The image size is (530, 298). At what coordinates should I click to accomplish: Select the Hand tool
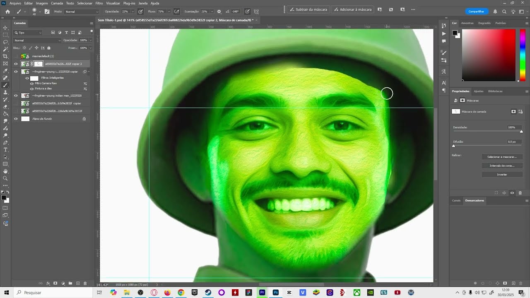tap(5, 171)
